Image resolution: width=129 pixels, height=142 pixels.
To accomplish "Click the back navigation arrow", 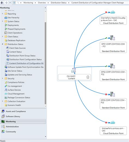I will (x=2, y=3).
